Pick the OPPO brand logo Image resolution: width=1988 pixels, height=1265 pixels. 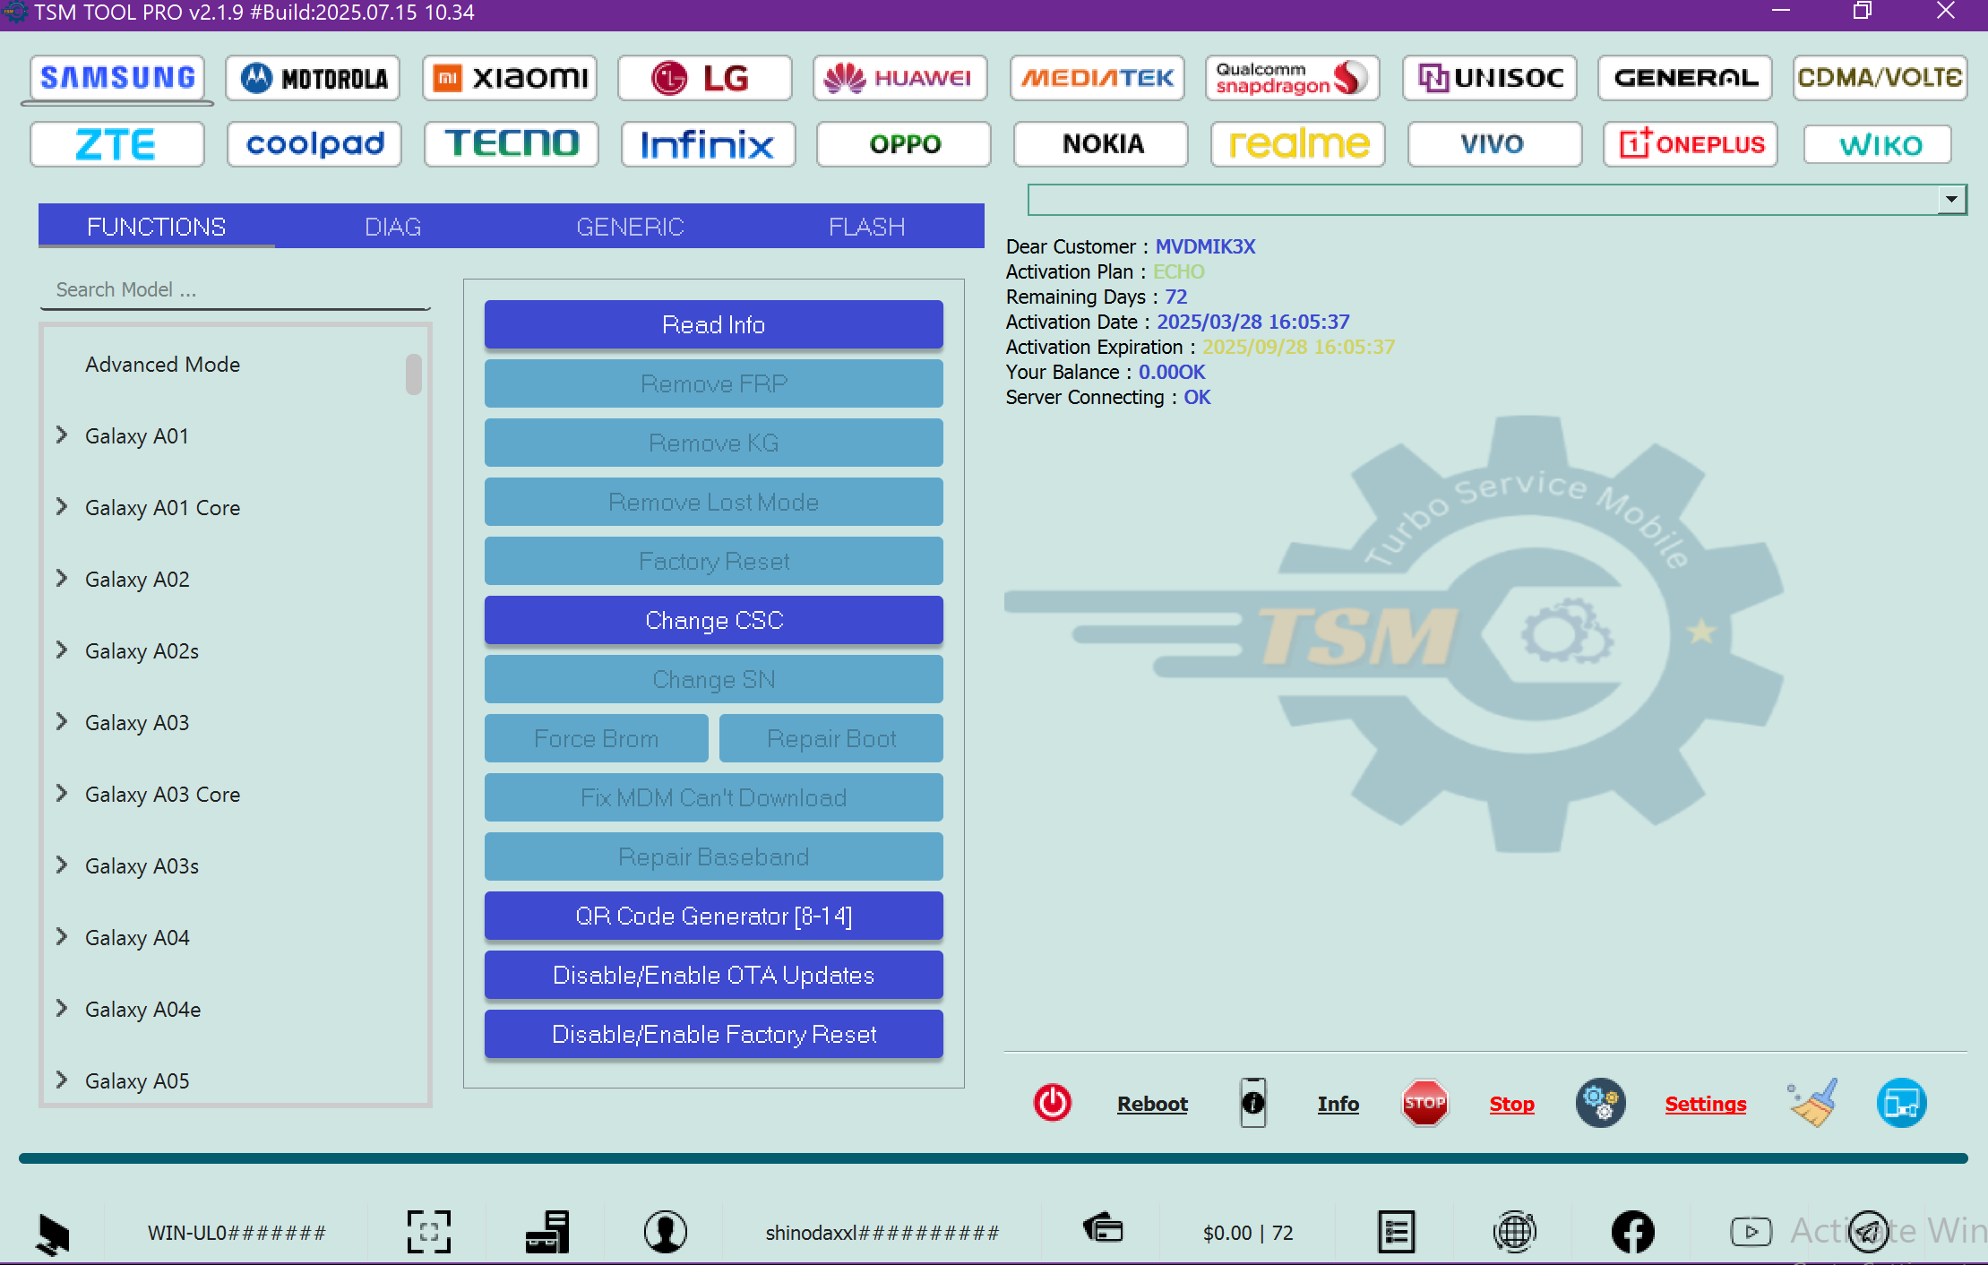pos(904,144)
